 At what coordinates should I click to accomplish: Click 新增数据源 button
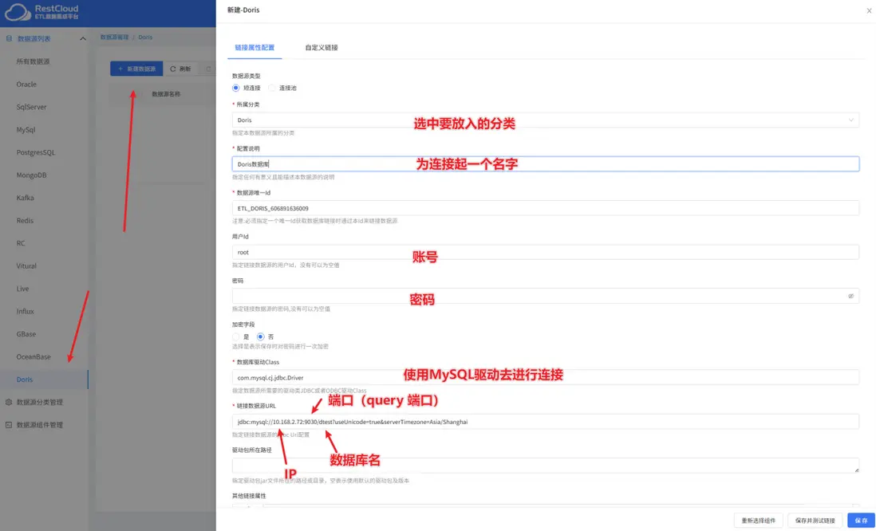136,69
